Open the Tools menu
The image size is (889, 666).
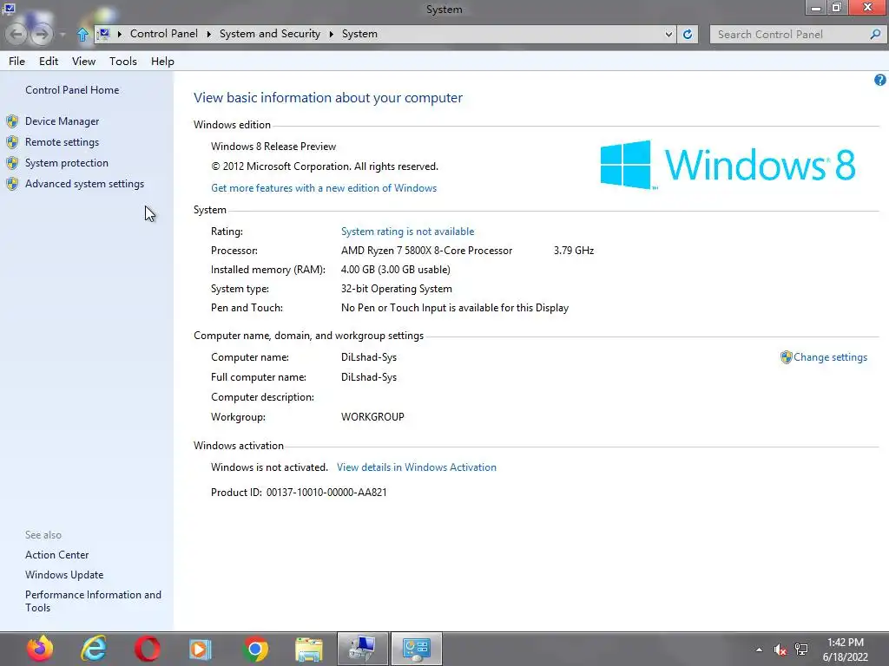[x=123, y=62]
